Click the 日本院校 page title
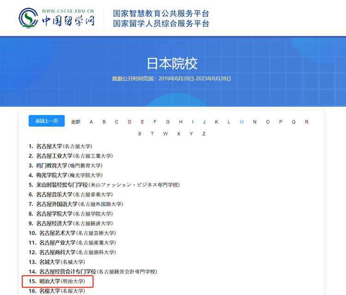 pyautogui.click(x=172, y=64)
